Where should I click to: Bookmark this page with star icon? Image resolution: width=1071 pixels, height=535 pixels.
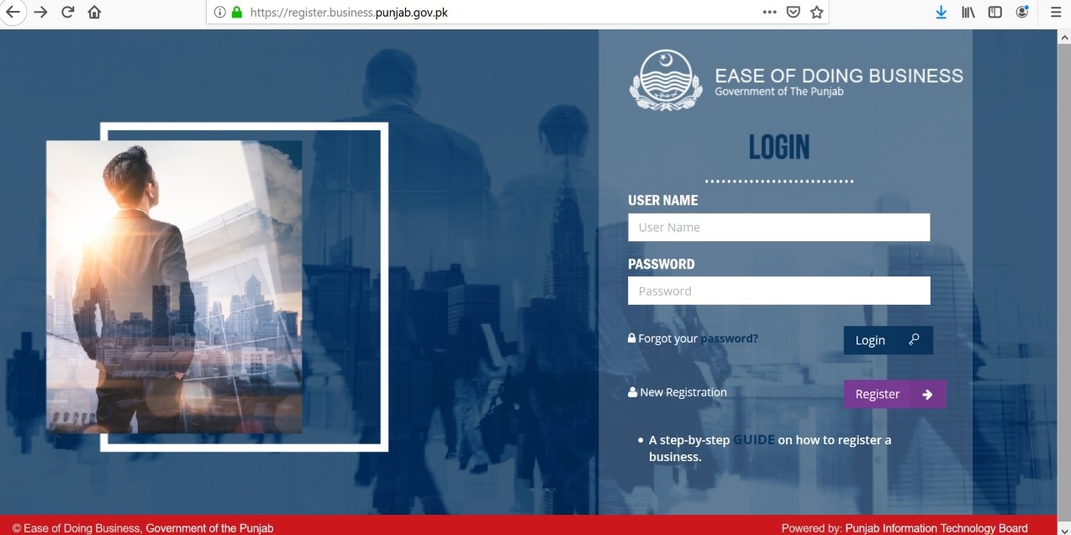pos(816,13)
